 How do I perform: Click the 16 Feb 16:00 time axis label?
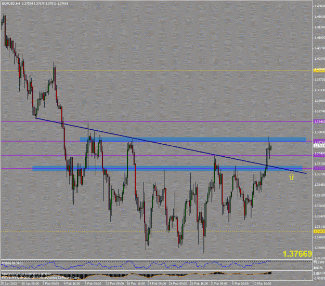[136, 283]
